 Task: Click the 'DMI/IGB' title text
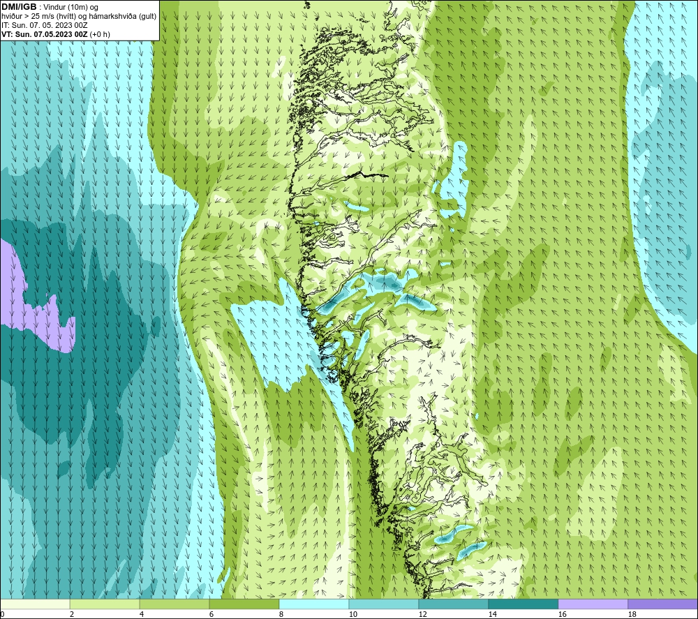point(19,7)
